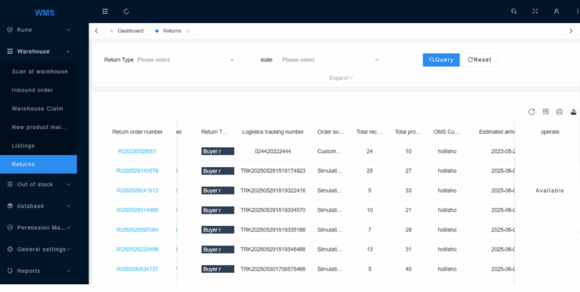Click tracking number 024420222444
Image resolution: width=580 pixels, height=292 pixels.
point(273,151)
